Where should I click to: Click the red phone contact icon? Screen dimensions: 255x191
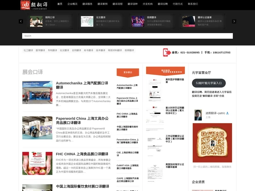(167, 52)
